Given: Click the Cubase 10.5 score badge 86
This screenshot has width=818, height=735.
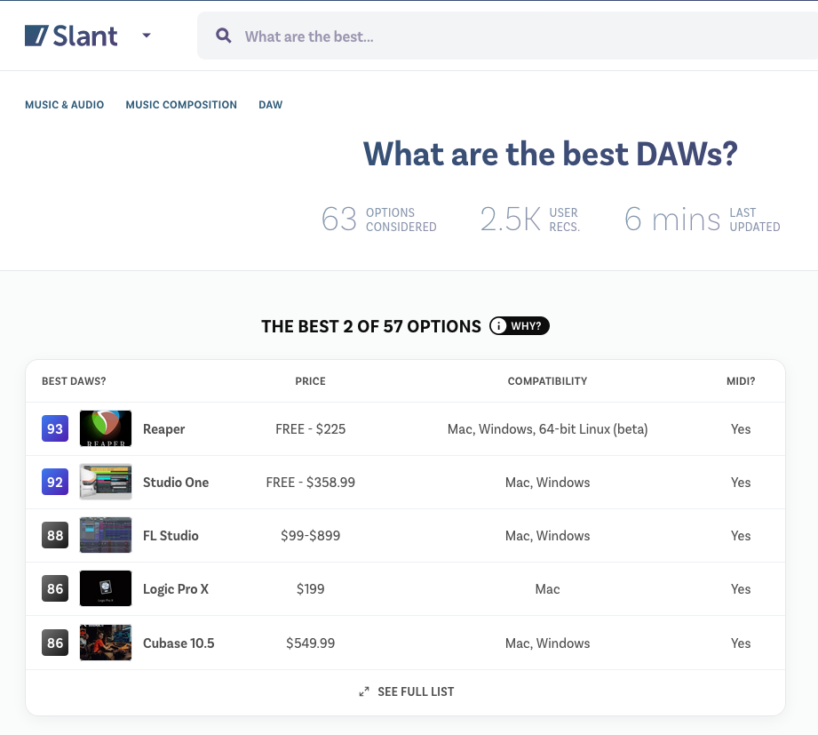Looking at the screenshot, I should pos(55,643).
